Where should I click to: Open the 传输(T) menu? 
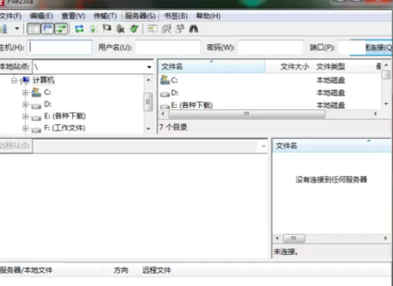[105, 16]
